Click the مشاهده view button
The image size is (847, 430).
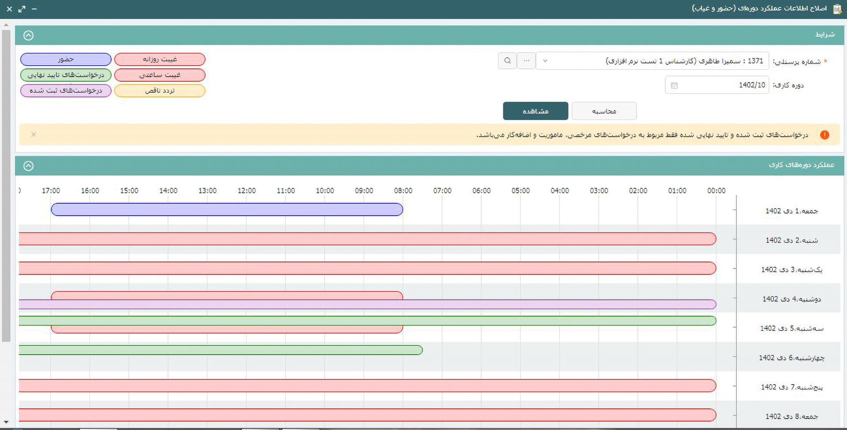535,111
